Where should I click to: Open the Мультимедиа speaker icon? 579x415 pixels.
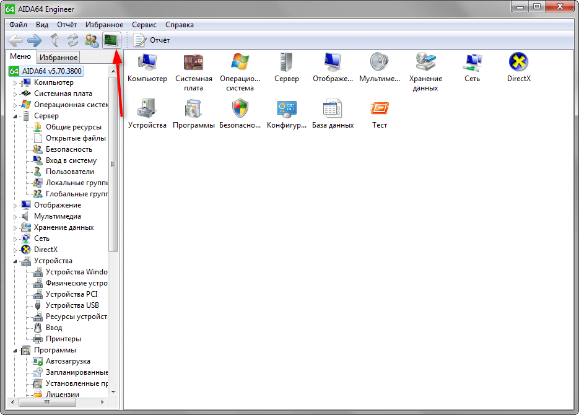click(x=379, y=63)
